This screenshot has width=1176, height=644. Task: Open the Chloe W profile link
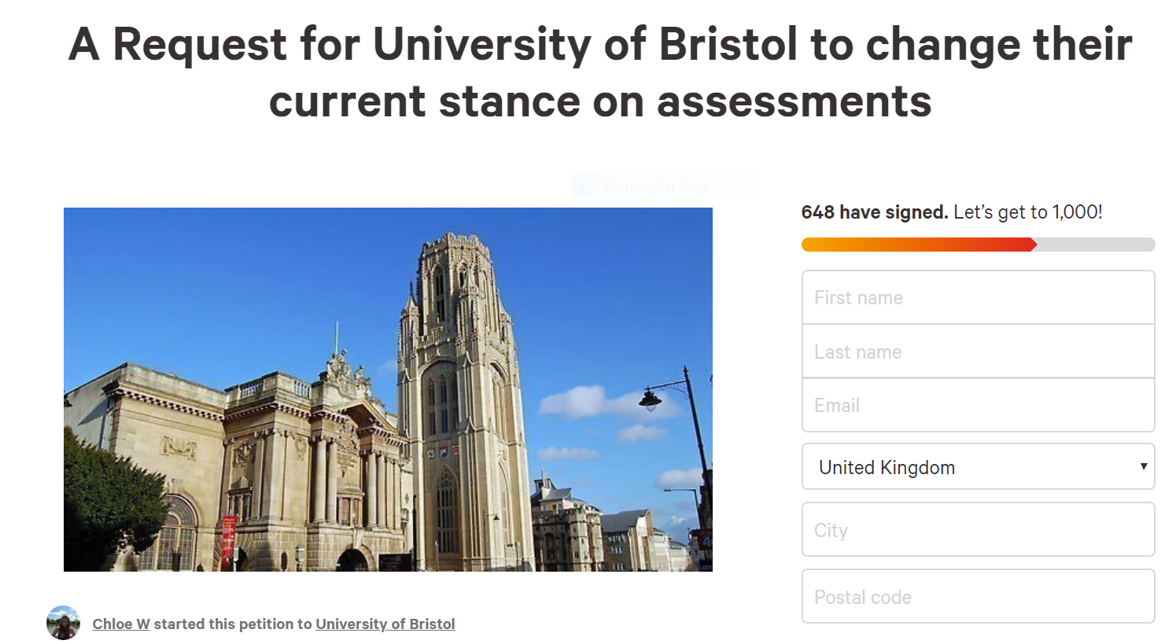[121, 624]
